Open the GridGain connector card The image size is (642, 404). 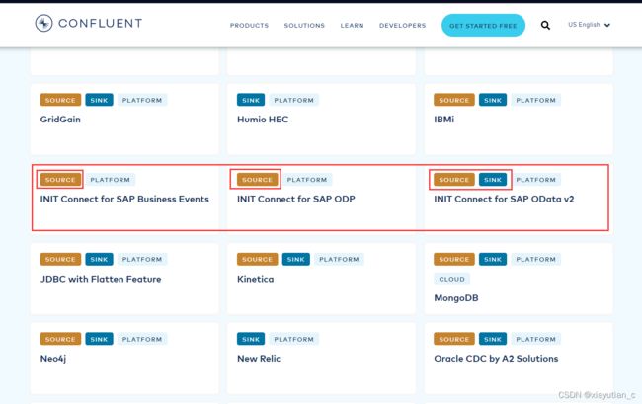click(x=124, y=120)
